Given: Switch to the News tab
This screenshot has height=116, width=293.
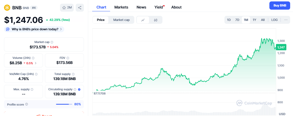Looking at the screenshot, I should [141, 7].
